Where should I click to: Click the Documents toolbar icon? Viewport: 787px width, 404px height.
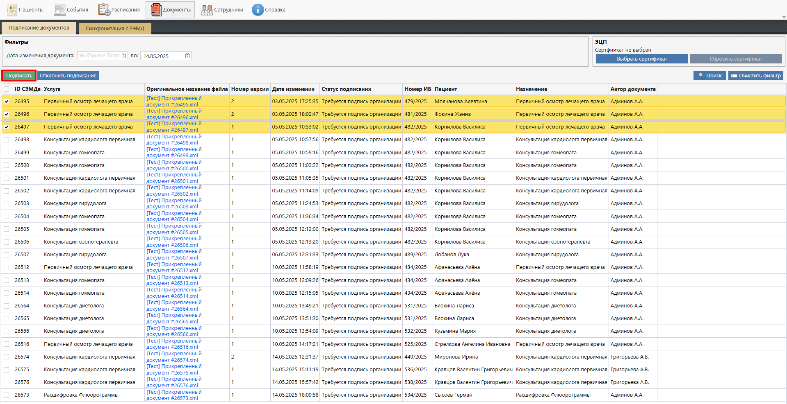156,10
